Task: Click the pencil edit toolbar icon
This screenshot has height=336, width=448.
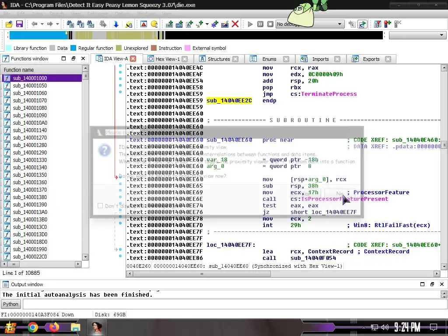Action: 225,24
